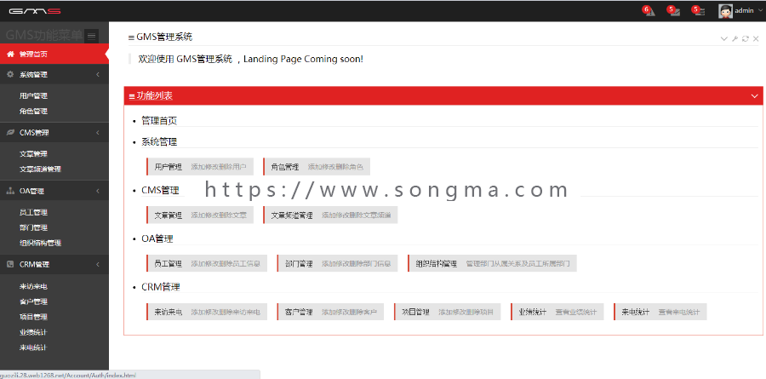Collapse the 系统管理 sidebar section chevron
The height and width of the screenshot is (379, 766).
(98, 74)
